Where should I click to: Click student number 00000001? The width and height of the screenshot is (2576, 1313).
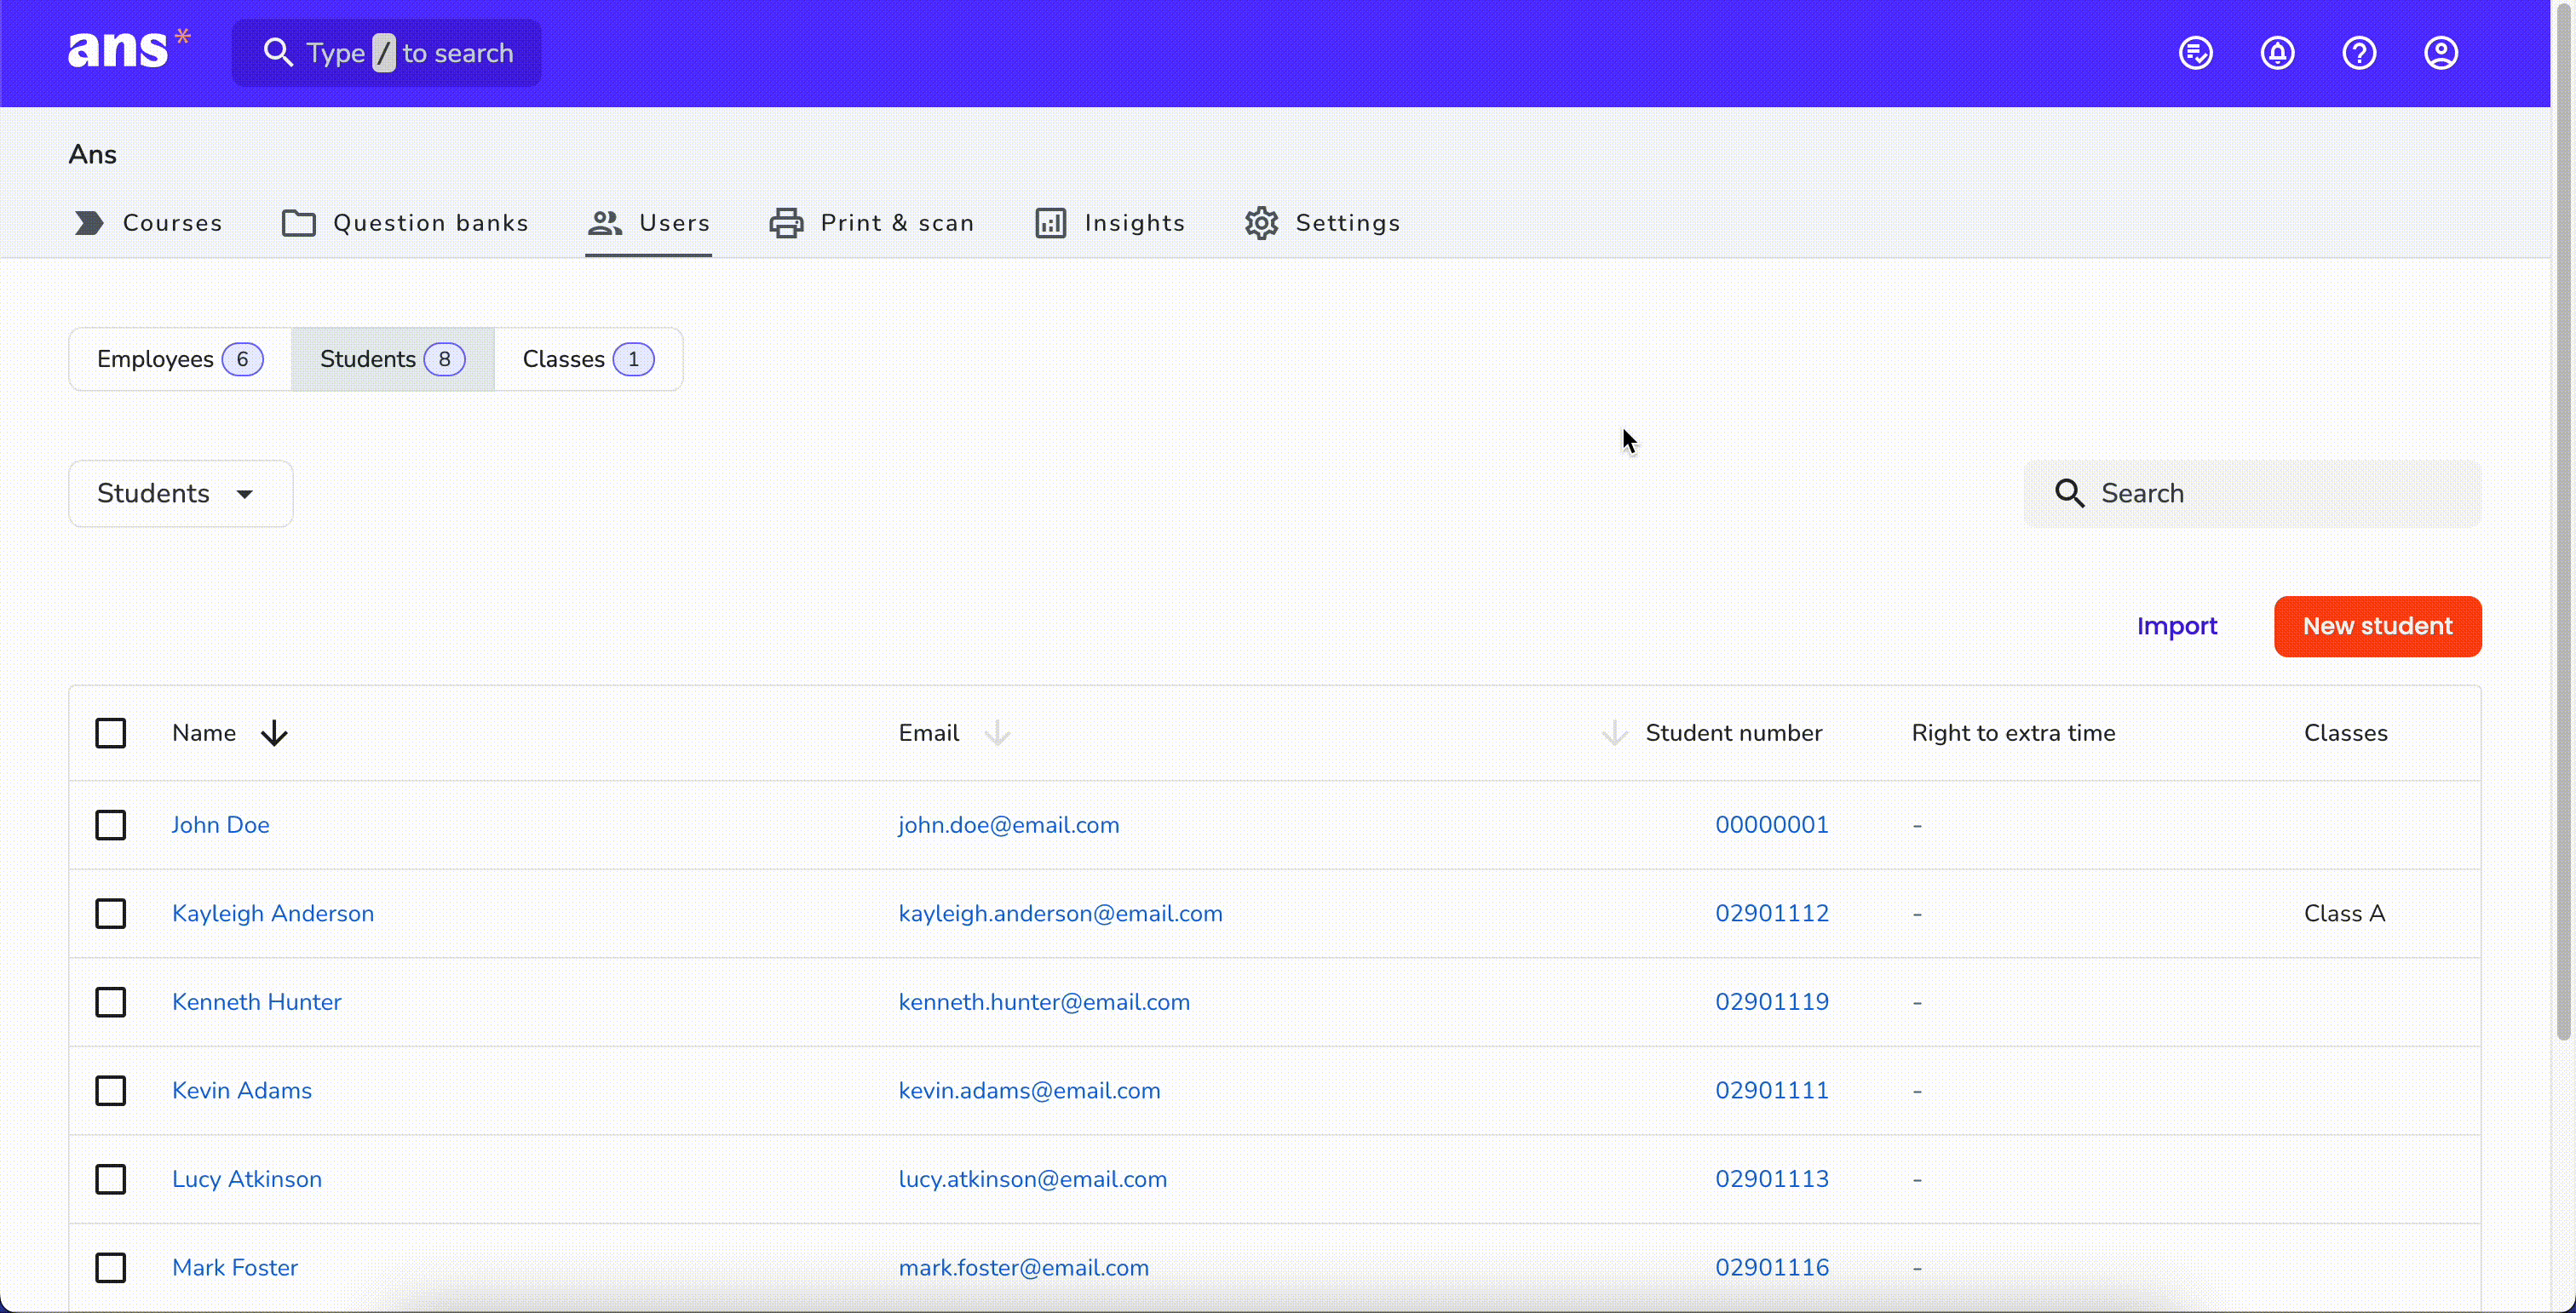tap(1772, 825)
